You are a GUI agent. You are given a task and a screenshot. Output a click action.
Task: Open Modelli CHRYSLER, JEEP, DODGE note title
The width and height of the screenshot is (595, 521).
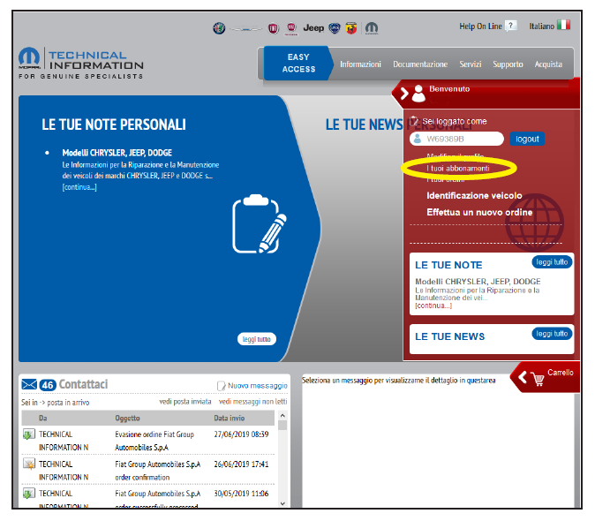tap(117, 153)
